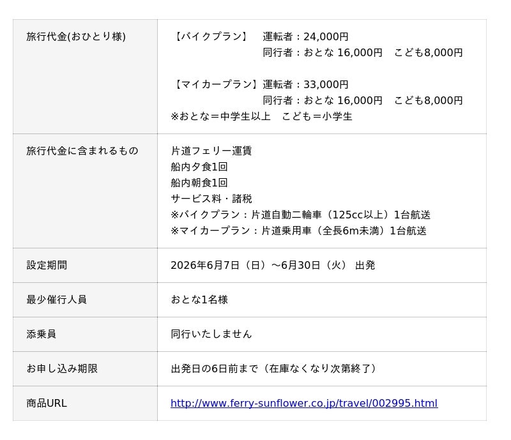
Task: Click the 最少催行人員 header cell
Action: click(x=85, y=300)
